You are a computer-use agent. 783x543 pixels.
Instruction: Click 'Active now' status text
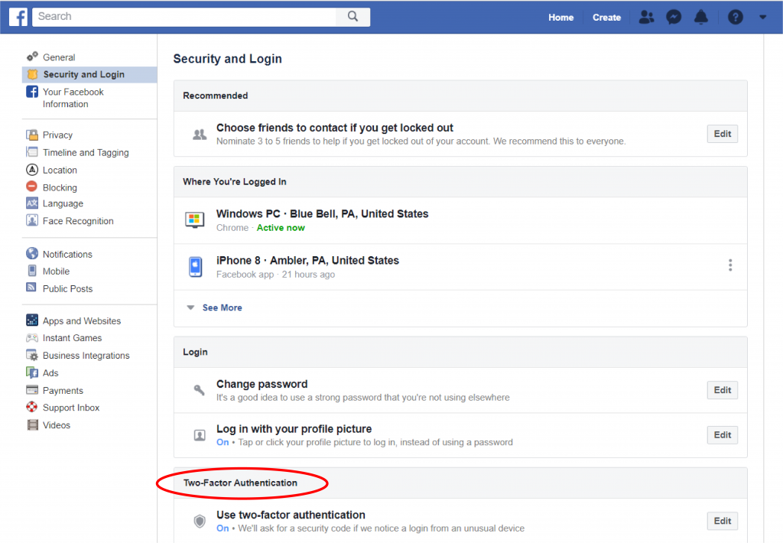281,228
